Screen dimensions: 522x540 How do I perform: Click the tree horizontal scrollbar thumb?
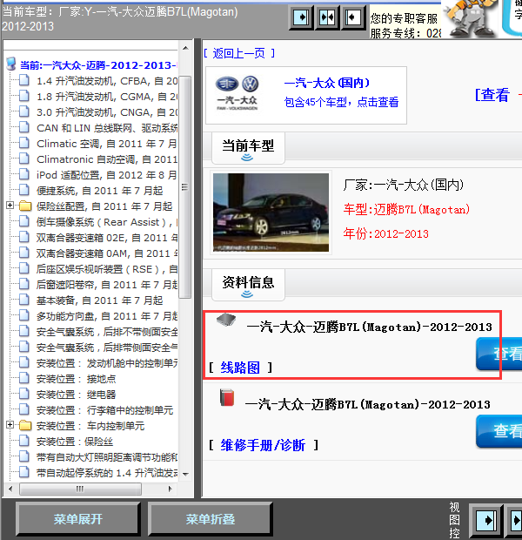[x=80, y=489]
